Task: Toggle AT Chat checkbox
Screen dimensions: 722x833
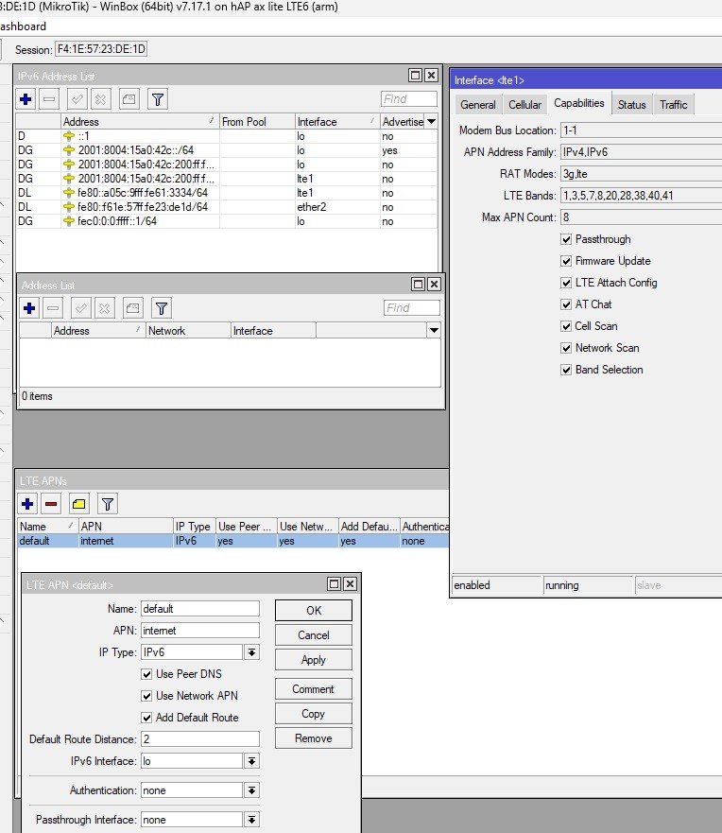Action: [566, 304]
